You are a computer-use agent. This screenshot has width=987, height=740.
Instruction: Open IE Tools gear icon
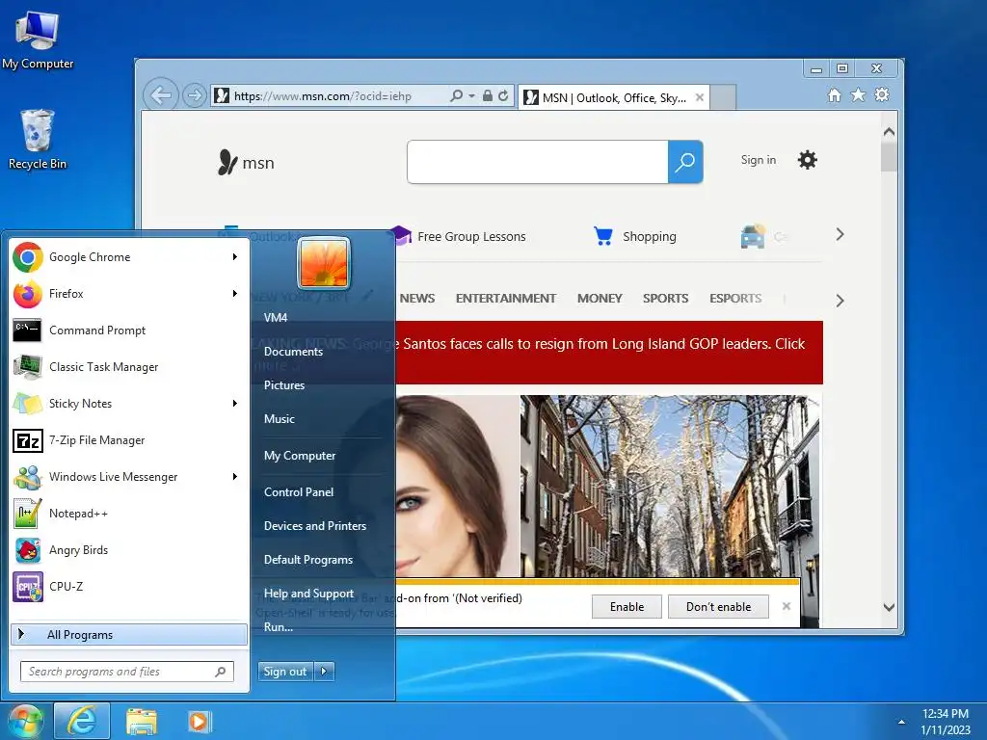pos(882,95)
